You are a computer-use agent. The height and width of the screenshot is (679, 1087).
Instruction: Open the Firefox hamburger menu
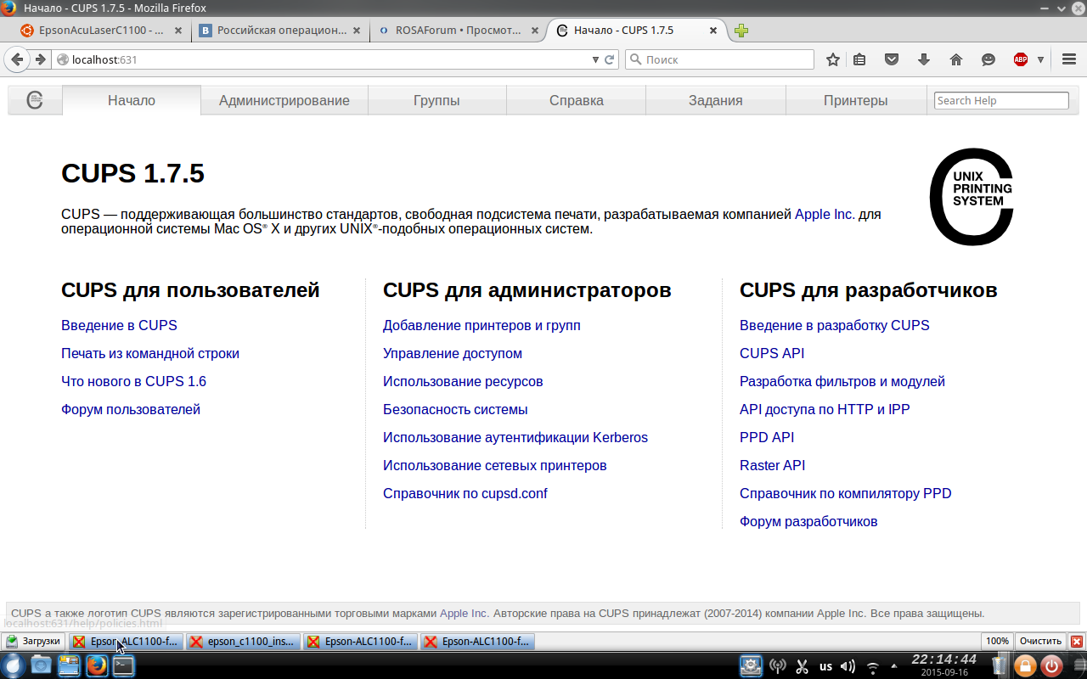point(1069,59)
